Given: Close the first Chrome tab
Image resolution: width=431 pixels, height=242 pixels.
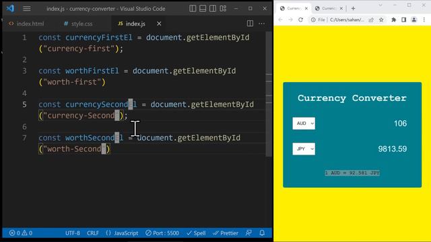Looking at the screenshot, I should 306,9.
